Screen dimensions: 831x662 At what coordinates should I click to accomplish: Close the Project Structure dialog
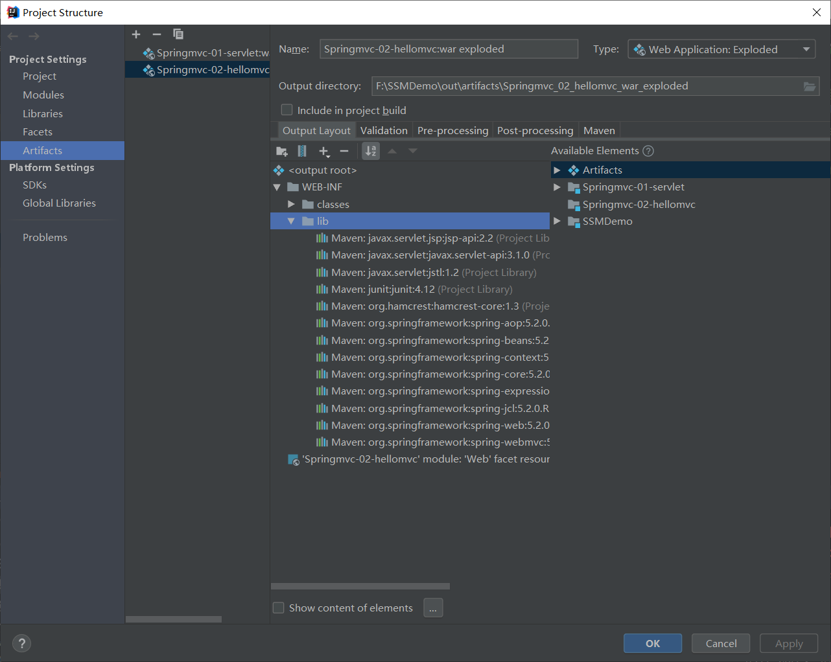(x=817, y=12)
